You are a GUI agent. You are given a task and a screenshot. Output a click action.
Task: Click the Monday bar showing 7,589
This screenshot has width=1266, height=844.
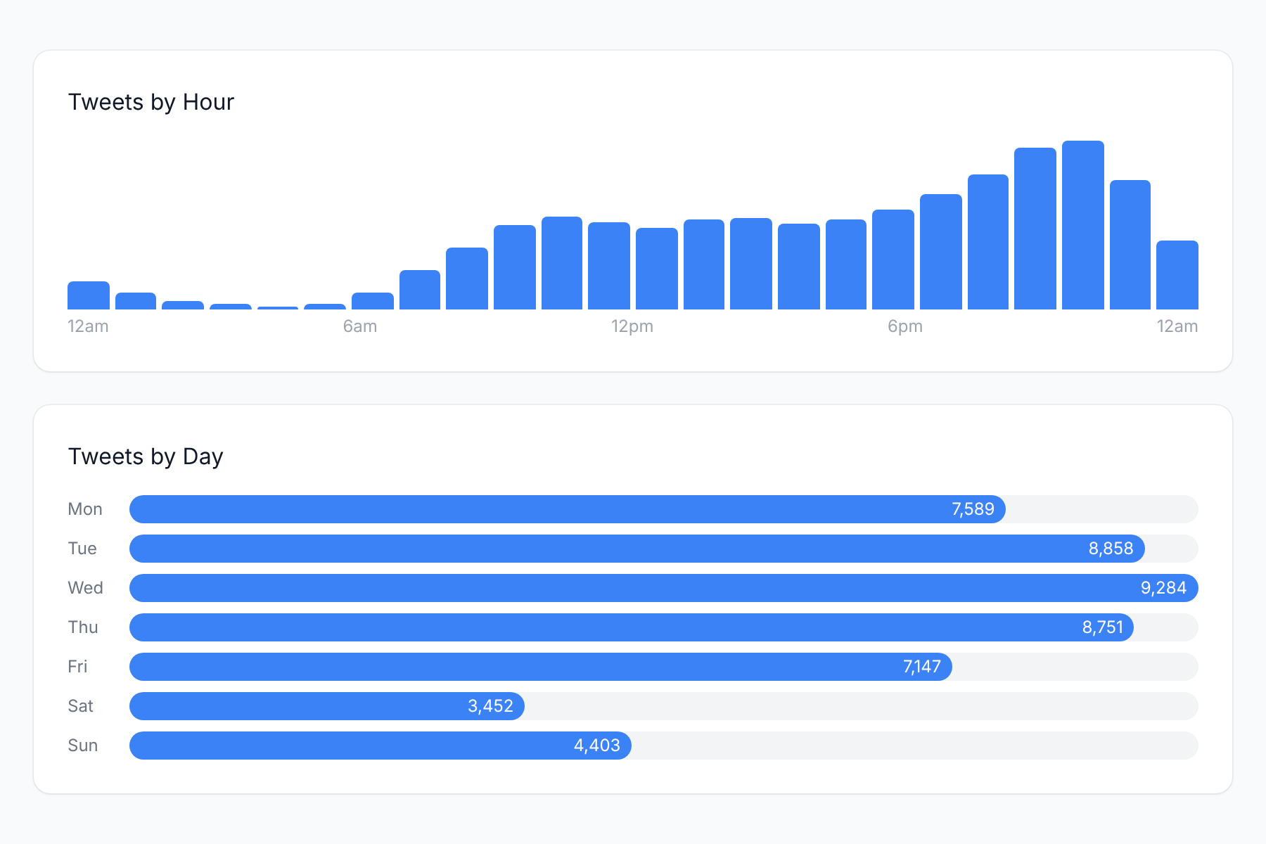coord(568,509)
